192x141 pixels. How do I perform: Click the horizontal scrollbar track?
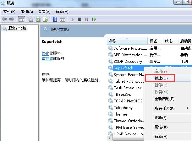pos(128,138)
